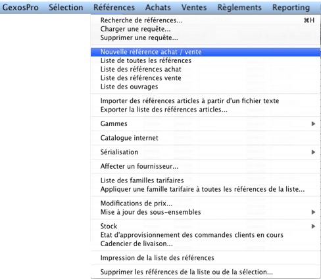Open Liste de toutes les références
Image resolution: width=321 pixels, height=279 pixels.
tap(205, 60)
